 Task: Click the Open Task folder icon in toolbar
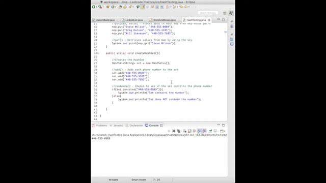point(125,7)
